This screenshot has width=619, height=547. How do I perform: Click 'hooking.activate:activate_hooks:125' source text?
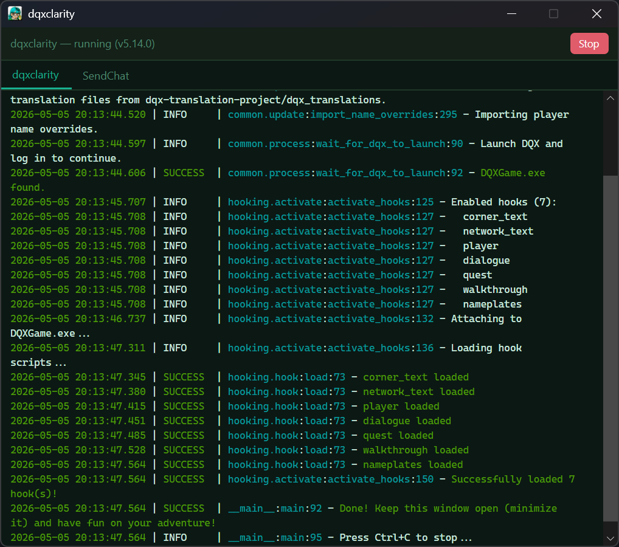tap(331, 202)
